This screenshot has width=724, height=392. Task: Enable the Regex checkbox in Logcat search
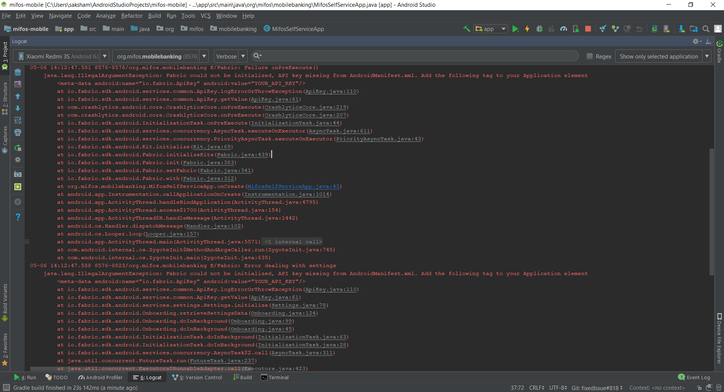pyautogui.click(x=589, y=56)
